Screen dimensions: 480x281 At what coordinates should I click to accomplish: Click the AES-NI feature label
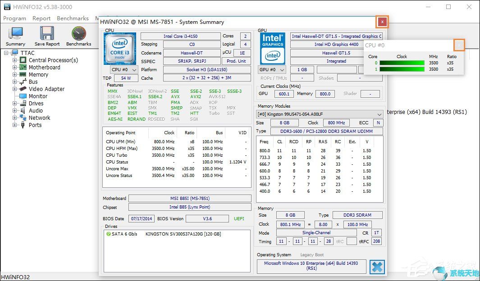[x=115, y=119]
